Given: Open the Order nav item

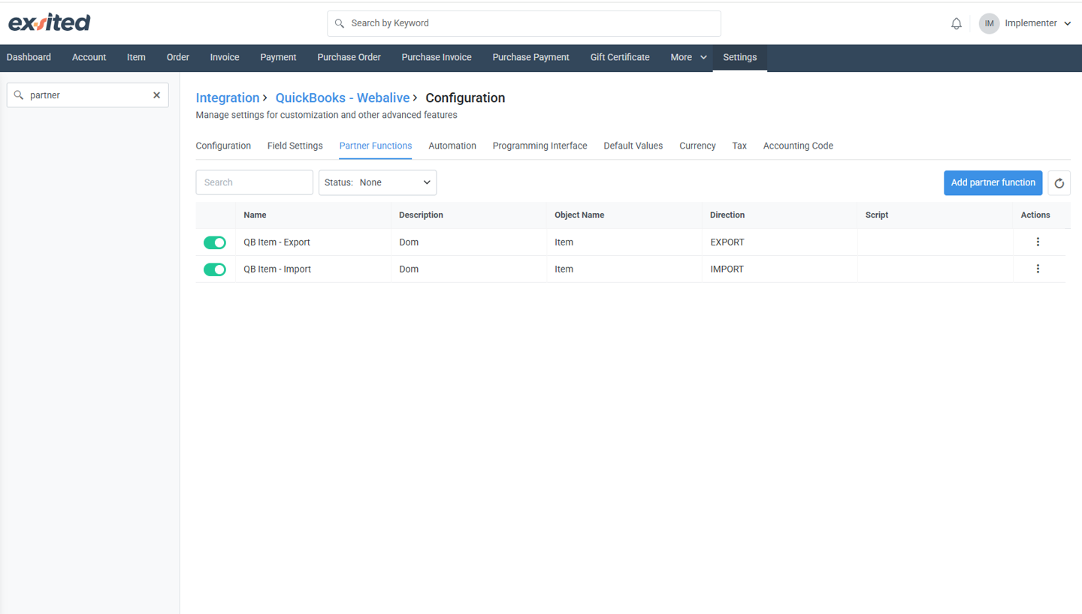Looking at the screenshot, I should pos(178,57).
